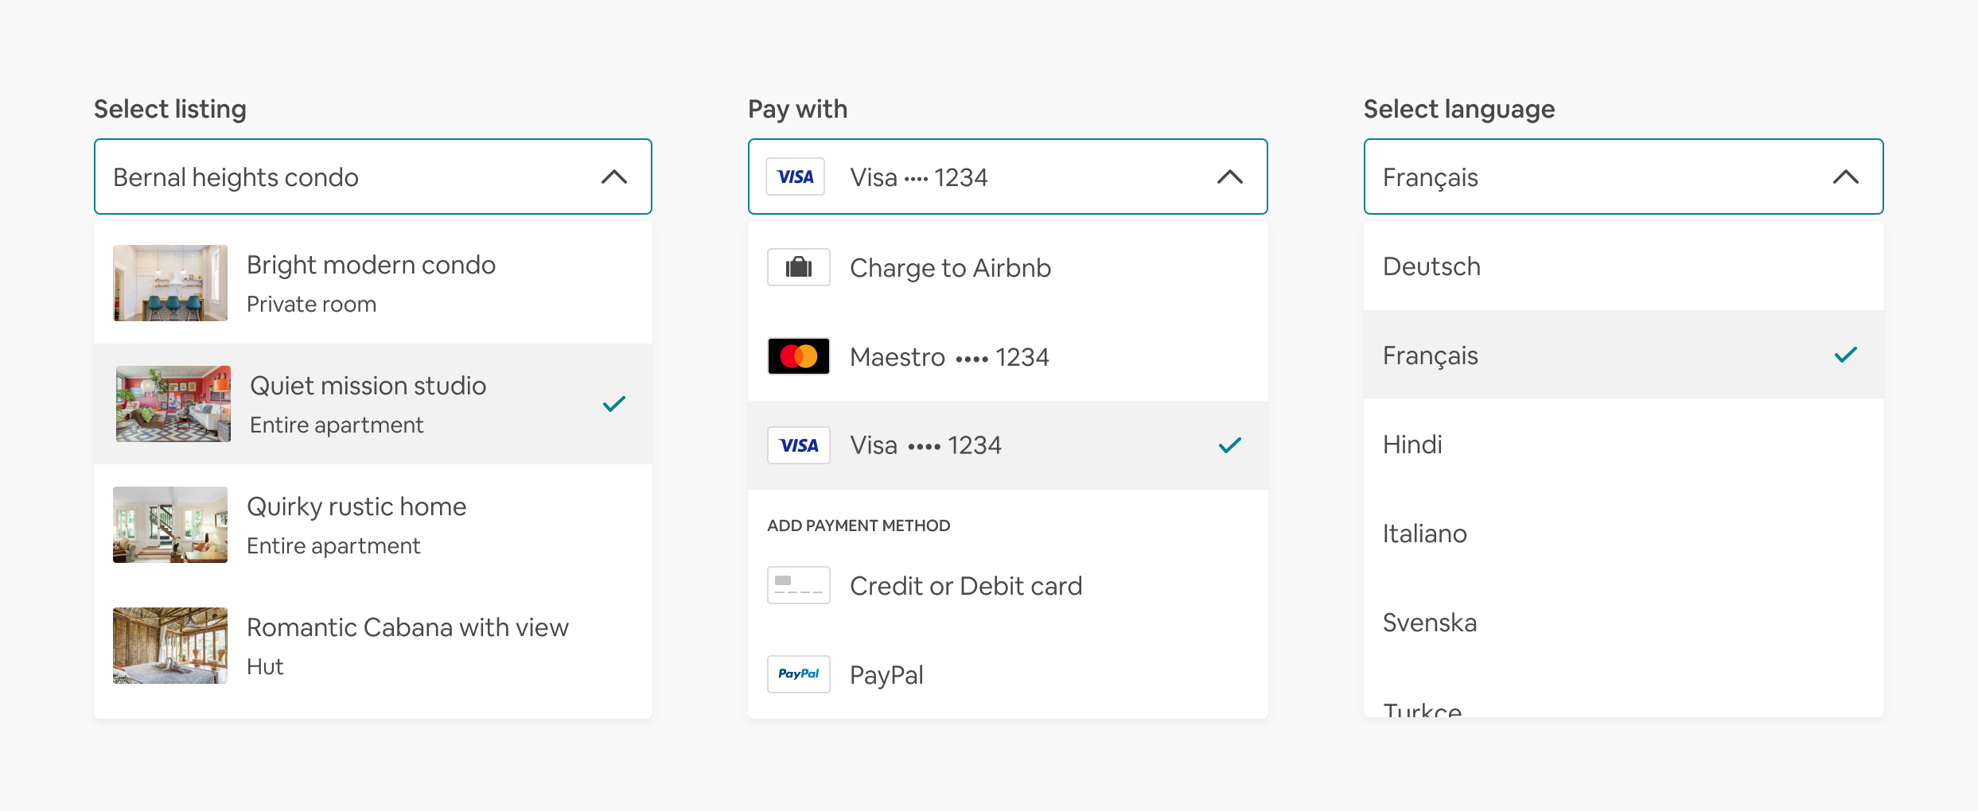
Task: Click the Maestro card logo icon
Action: coord(798,356)
